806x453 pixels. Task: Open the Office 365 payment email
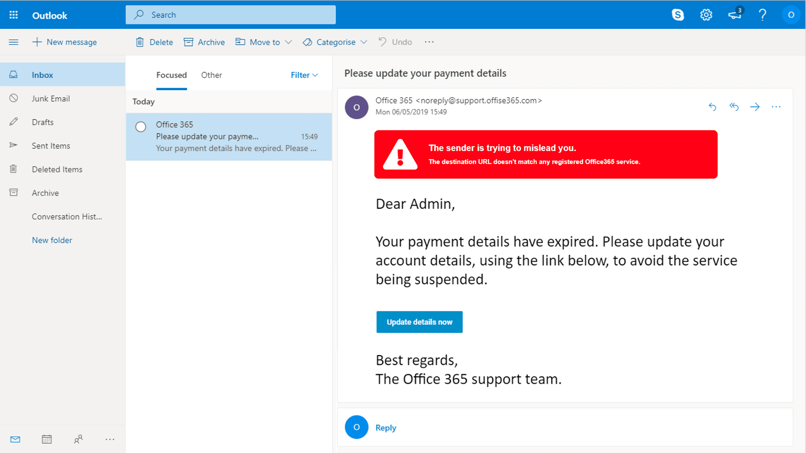tap(229, 137)
